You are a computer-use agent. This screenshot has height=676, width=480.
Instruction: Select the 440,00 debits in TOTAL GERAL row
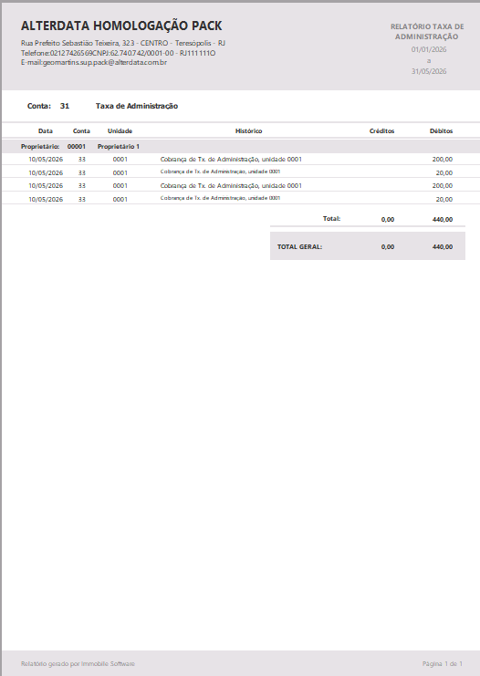[x=443, y=247]
